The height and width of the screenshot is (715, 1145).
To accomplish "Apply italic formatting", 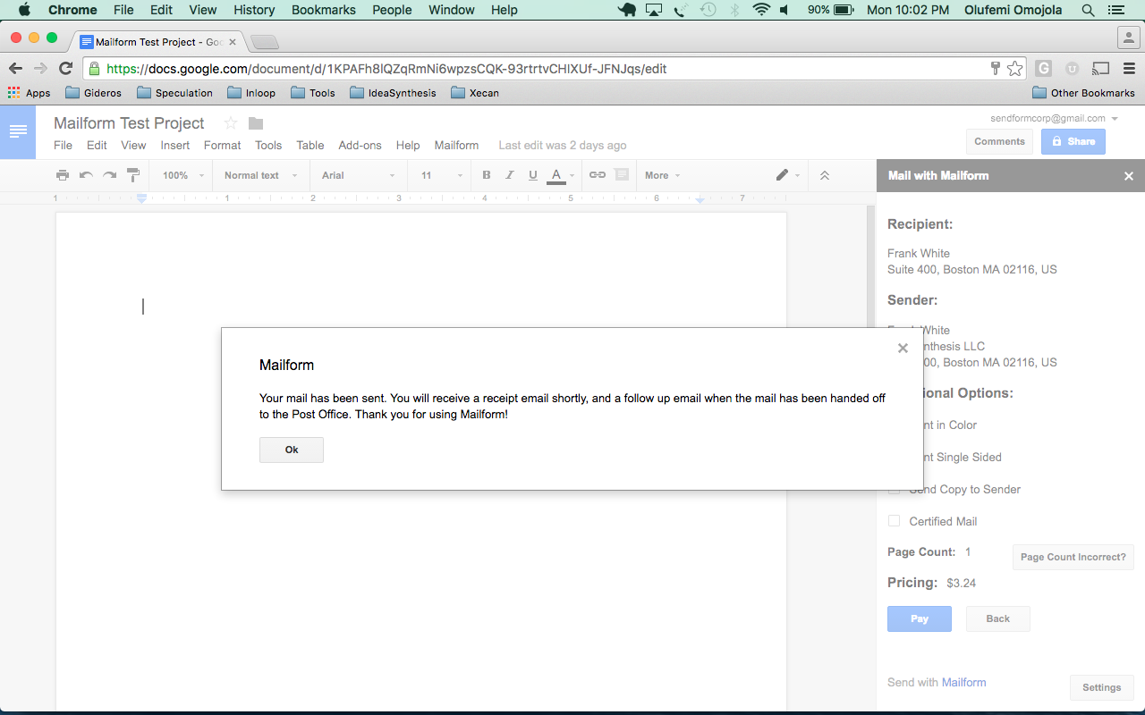I will [509, 175].
